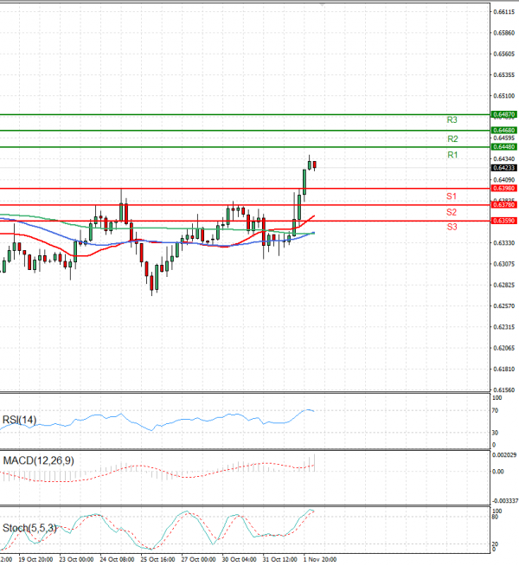Click the 23 Oct 00:00 time label

tap(76, 559)
